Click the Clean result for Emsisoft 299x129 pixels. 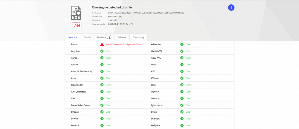108,125
